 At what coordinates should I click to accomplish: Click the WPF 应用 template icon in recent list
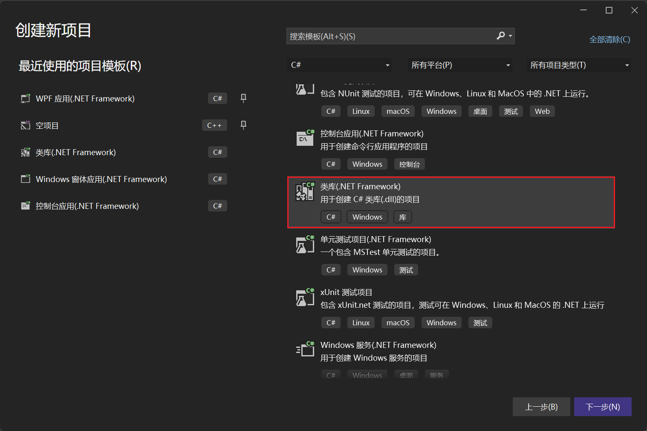point(26,98)
